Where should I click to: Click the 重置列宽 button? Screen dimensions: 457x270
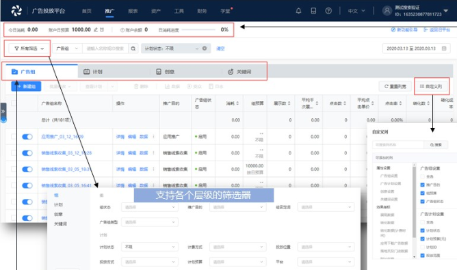(395, 87)
